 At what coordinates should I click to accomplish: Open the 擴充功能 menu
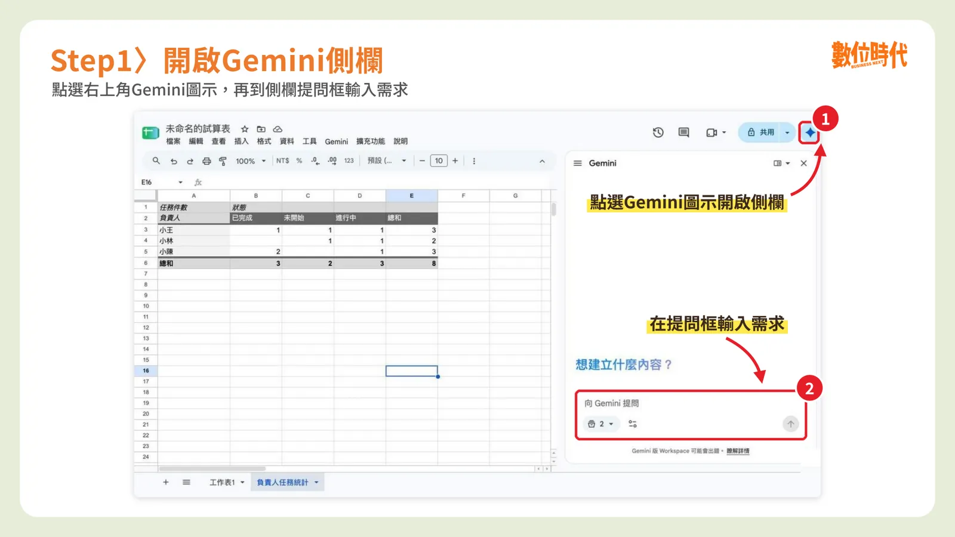371,141
